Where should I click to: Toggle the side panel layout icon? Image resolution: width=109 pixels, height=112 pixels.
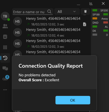coord(91,4)
